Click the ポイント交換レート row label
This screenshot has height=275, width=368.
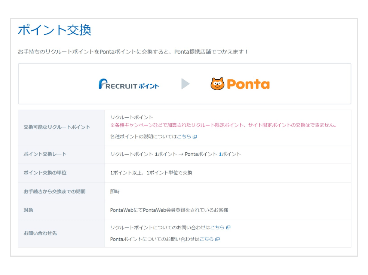point(45,154)
